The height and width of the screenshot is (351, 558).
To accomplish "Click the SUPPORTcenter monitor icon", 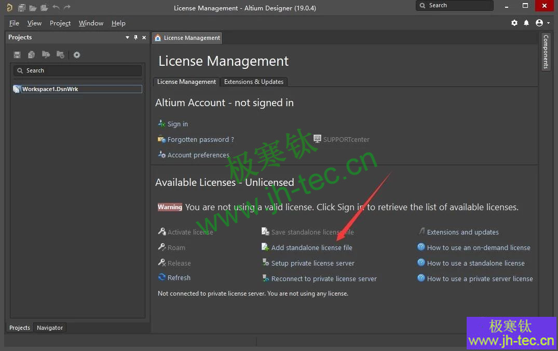I will click(x=317, y=138).
